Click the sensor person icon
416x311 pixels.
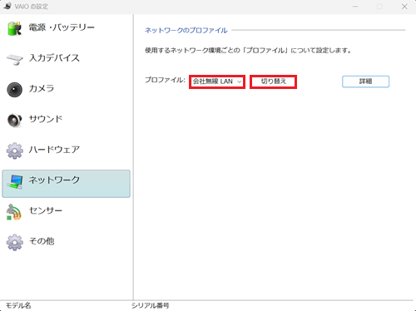14,212
